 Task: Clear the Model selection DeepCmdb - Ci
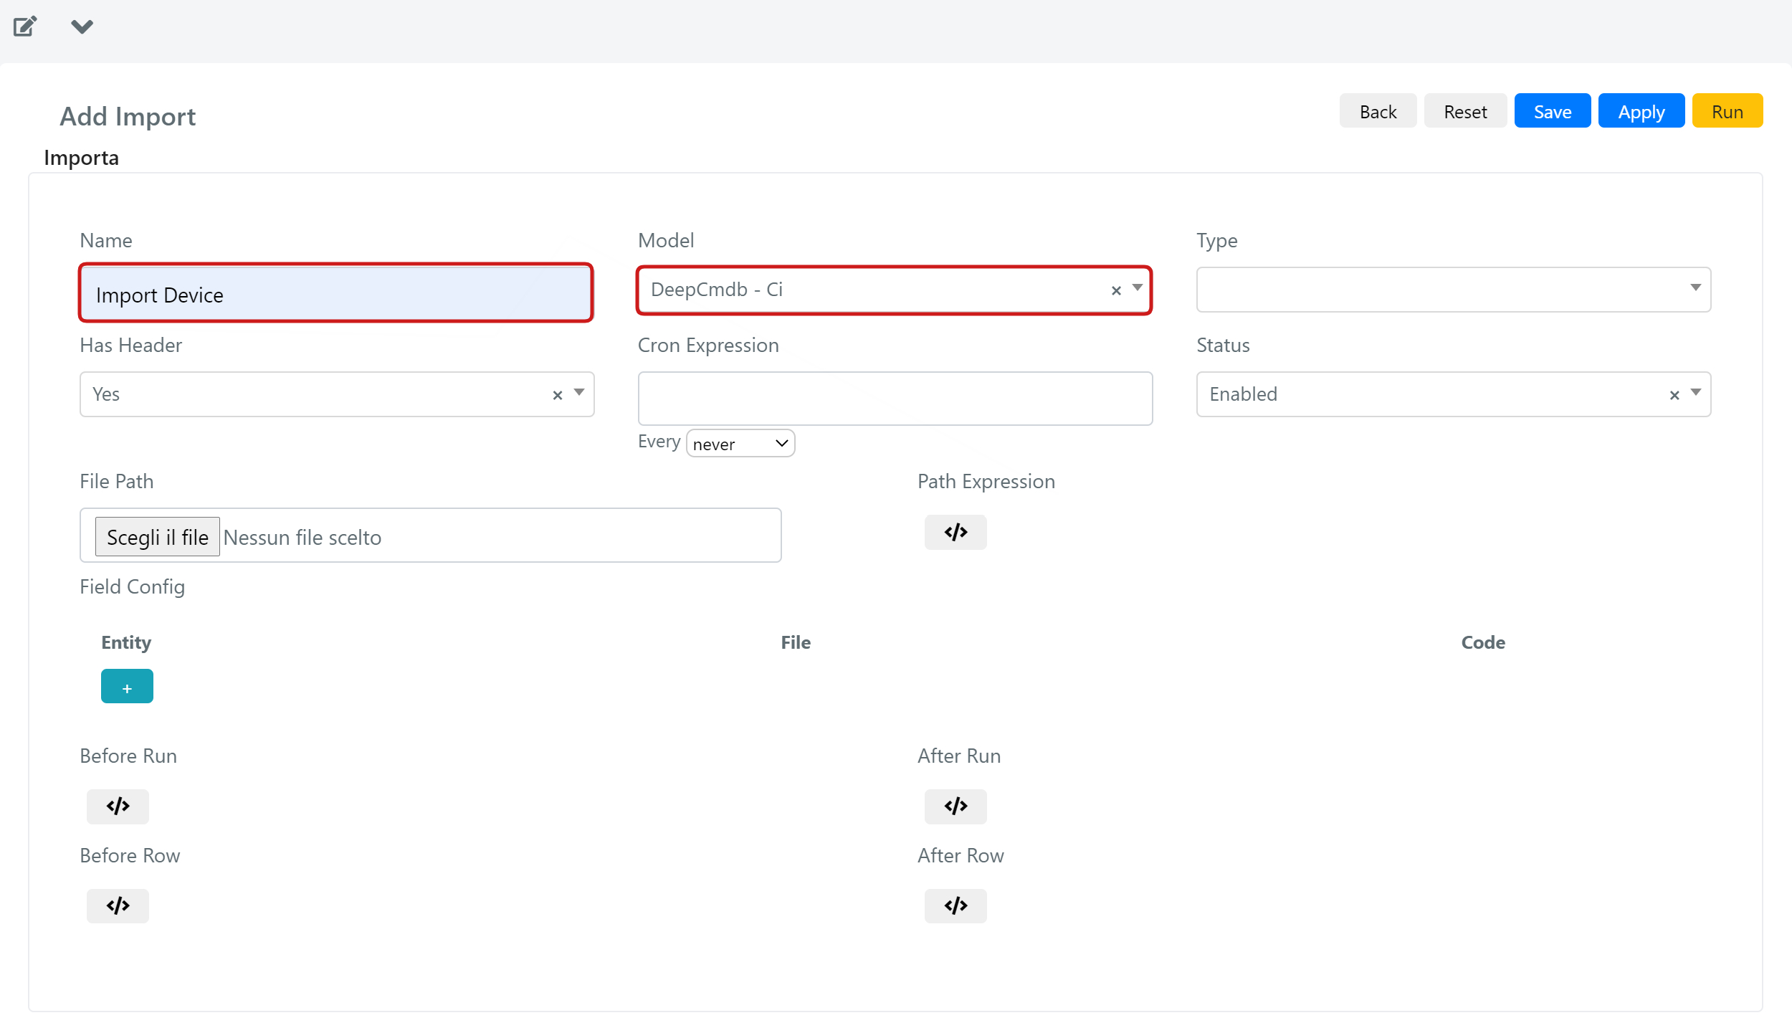click(1116, 290)
